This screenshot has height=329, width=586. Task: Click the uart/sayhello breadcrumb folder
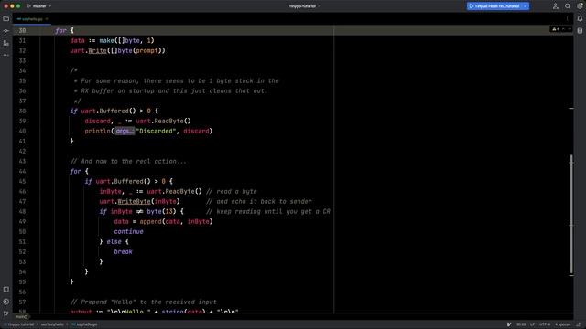click(x=52, y=324)
